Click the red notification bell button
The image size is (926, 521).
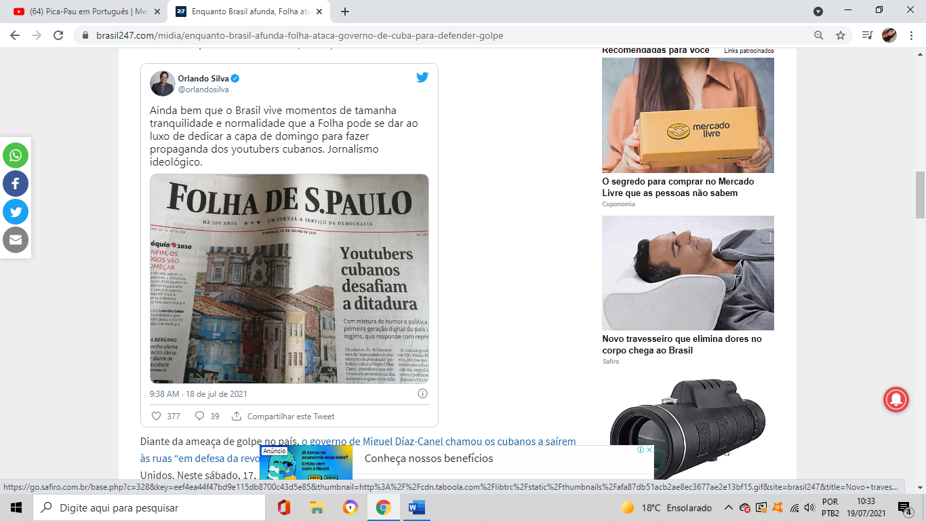pyautogui.click(x=896, y=400)
